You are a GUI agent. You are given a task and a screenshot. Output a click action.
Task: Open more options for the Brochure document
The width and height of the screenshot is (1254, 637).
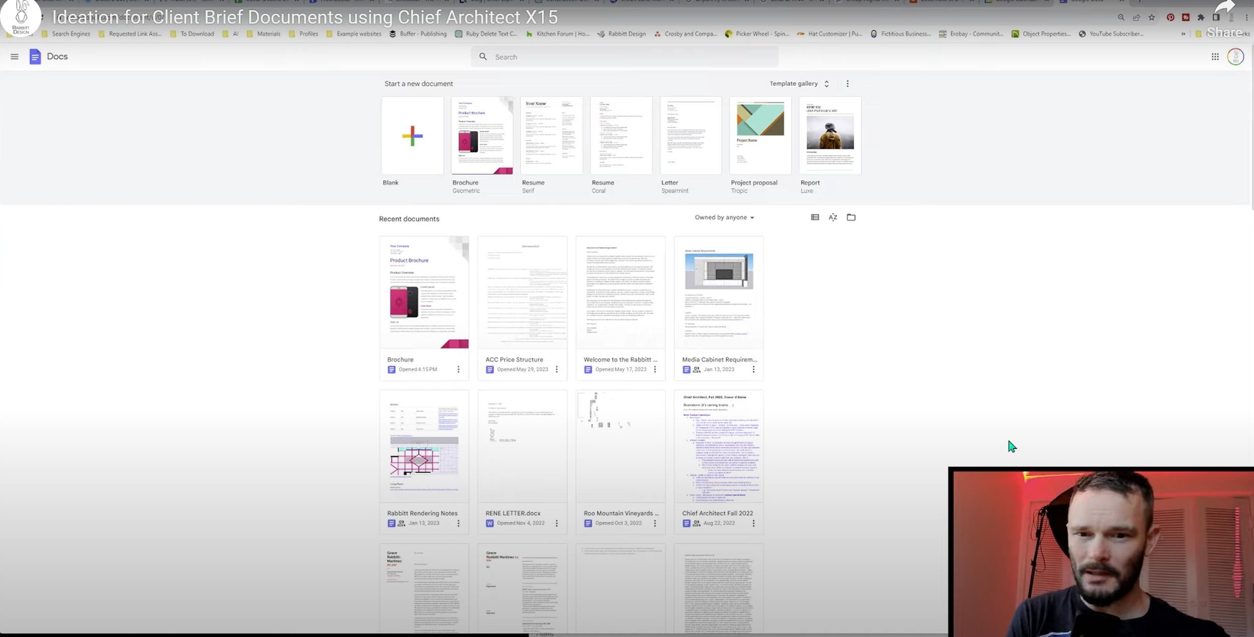(458, 369)
